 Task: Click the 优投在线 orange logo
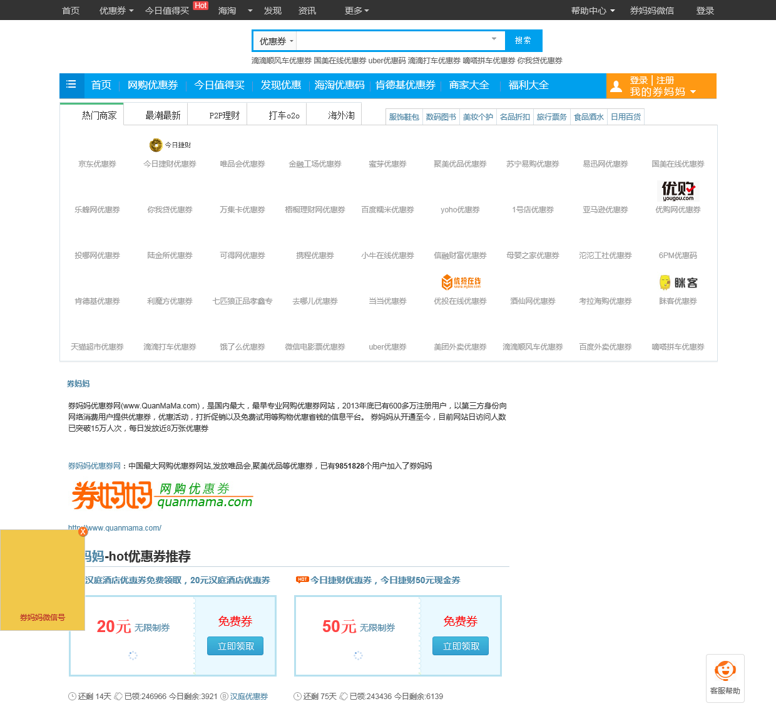(x=461, y=283)
